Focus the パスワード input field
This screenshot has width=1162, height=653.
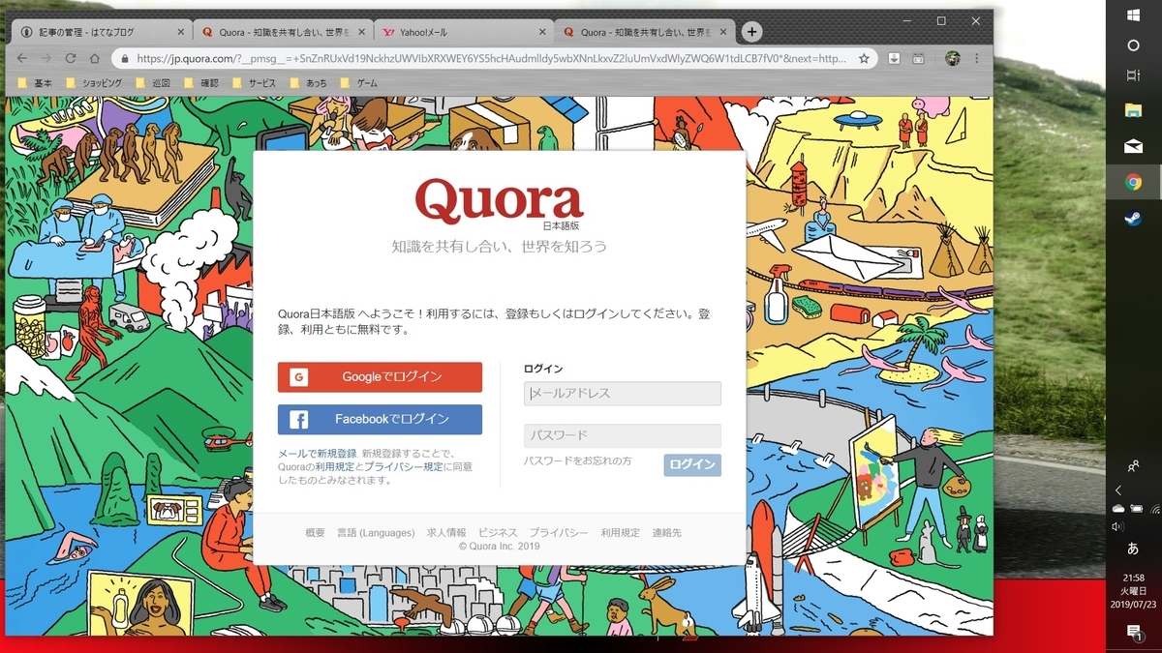pos(623,435)
